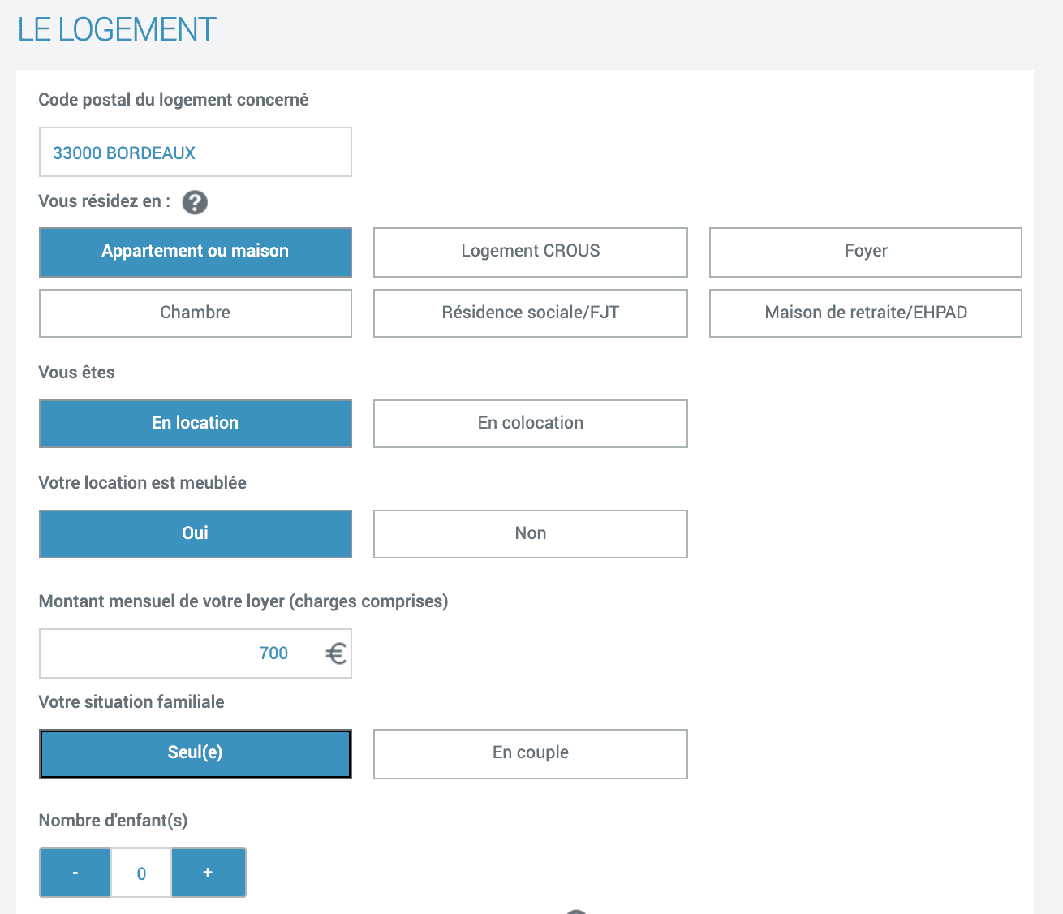Choose 'Maison de retraite/EHPAD' option

point(865,313)
